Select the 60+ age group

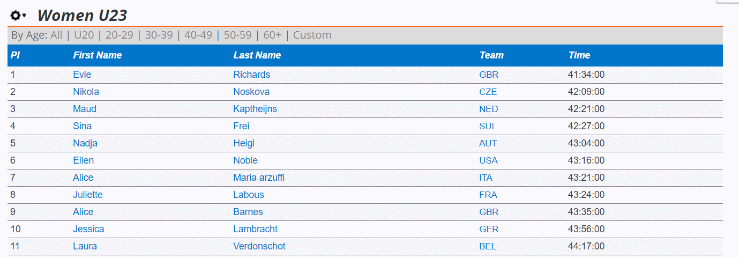[272, 35]
